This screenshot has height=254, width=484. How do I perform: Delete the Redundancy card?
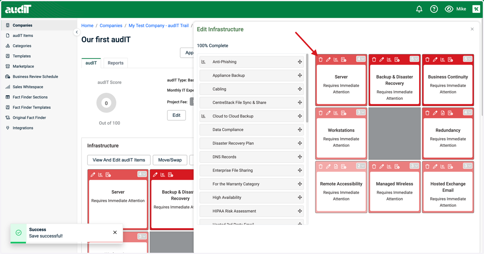click(428, 113)
